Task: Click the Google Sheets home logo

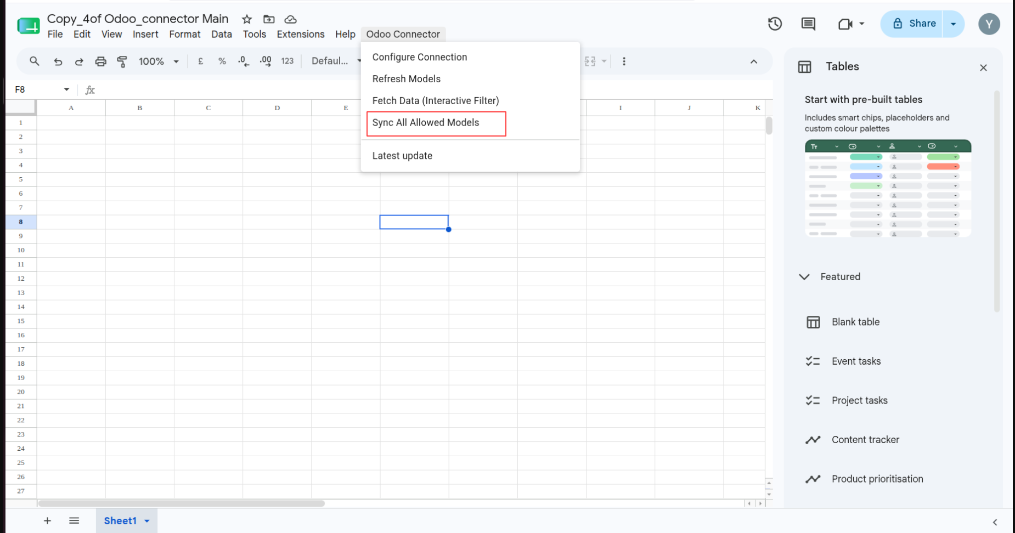Action: click(29, 25)
